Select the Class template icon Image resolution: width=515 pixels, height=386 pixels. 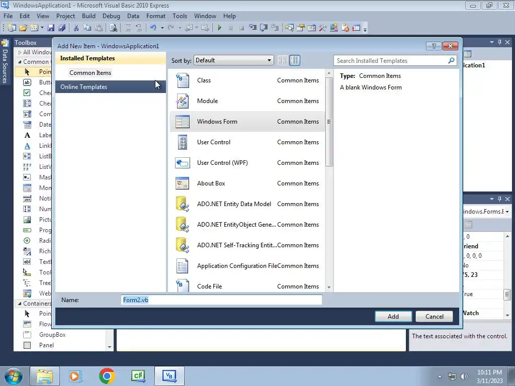coord(182,80)
